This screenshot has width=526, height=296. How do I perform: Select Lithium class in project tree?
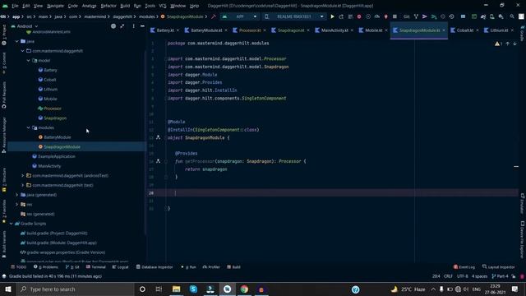[50, 90]
